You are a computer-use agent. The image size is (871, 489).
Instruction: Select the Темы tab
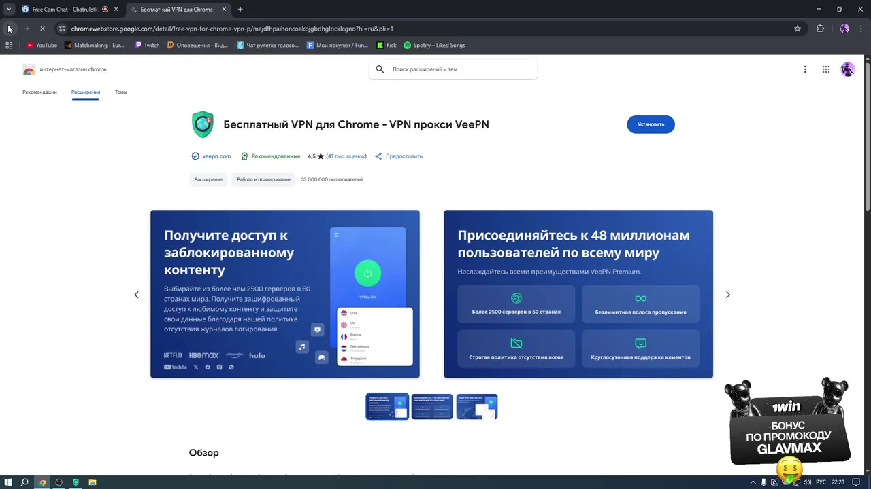pos(120,92)
